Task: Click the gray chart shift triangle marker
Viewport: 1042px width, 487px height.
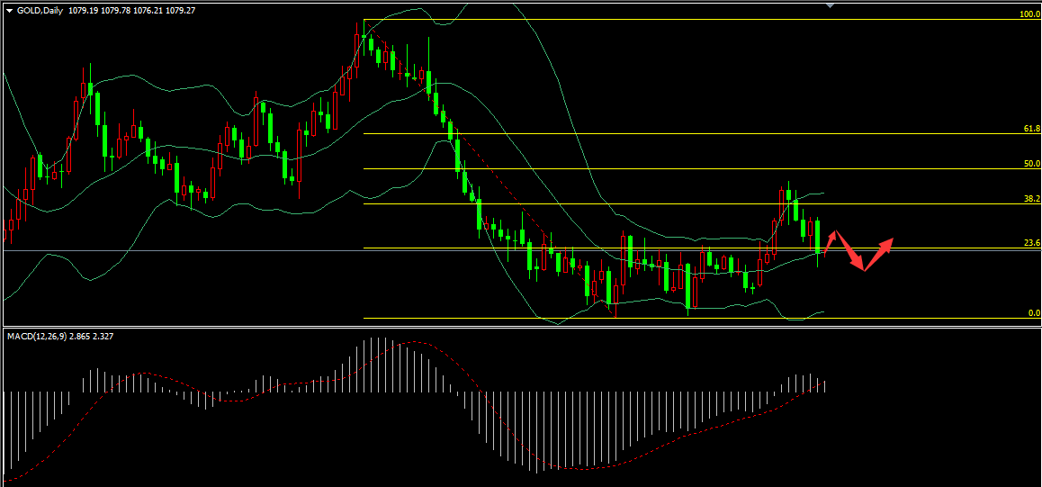Action: click(830, 5)
